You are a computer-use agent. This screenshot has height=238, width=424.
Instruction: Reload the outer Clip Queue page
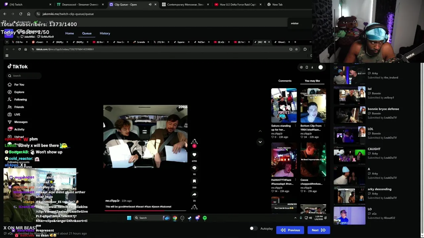(x=21, y=14)
